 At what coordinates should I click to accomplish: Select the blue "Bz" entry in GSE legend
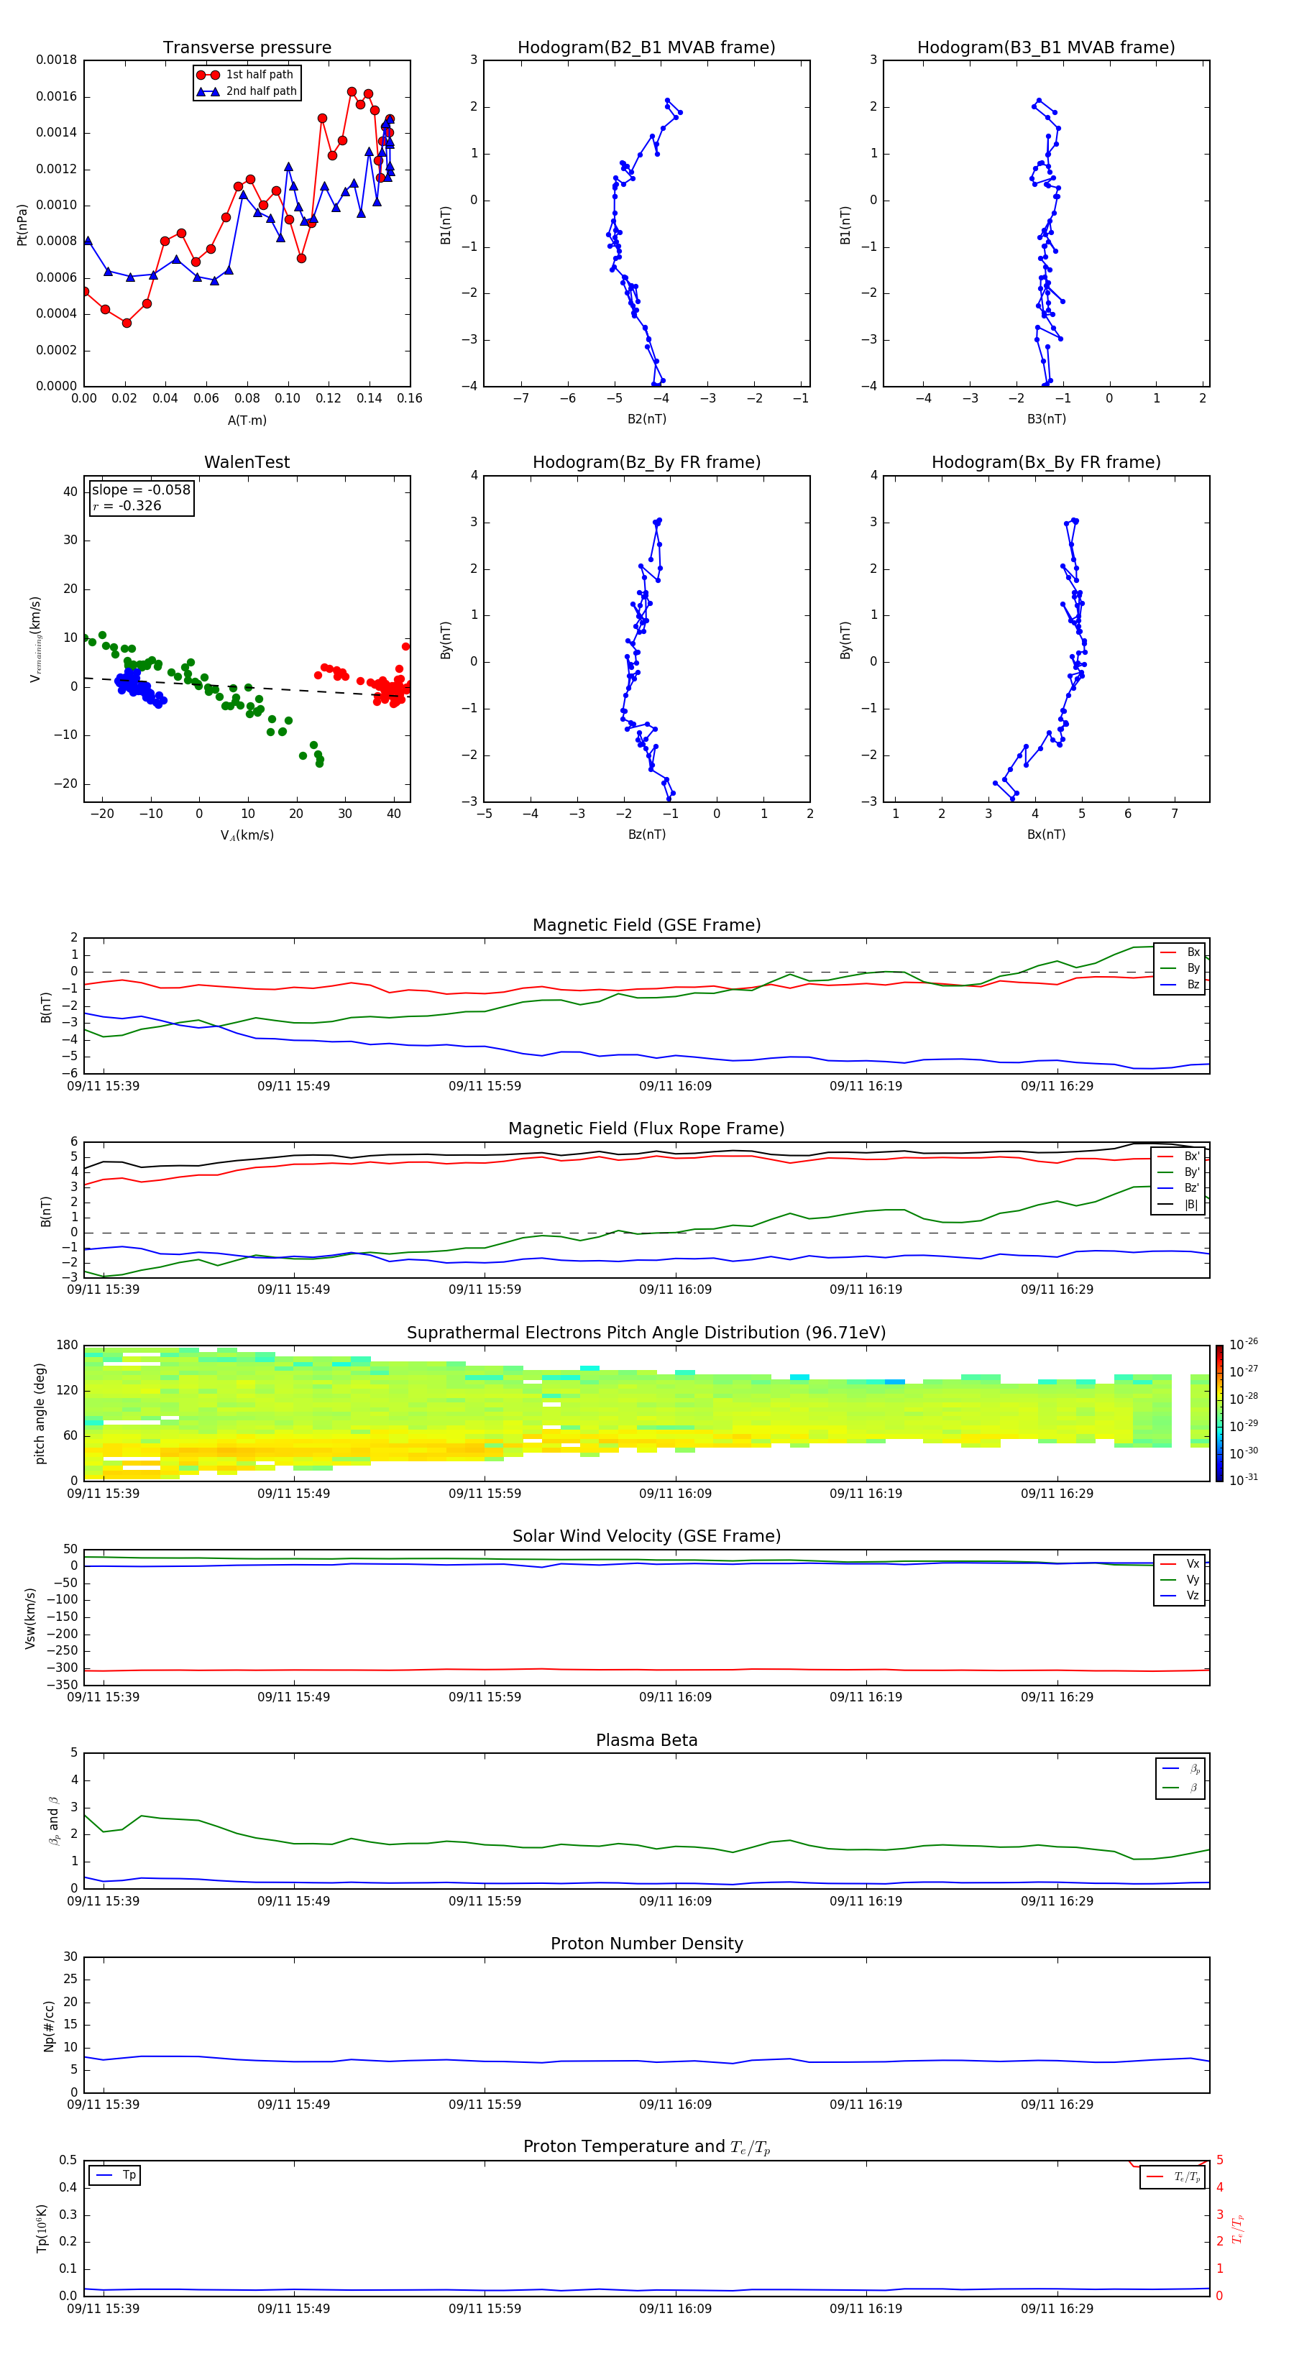coord(1180,984)
